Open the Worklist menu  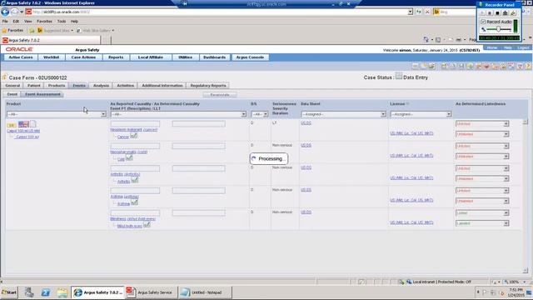pyautogui.click(x=52, y=57)
